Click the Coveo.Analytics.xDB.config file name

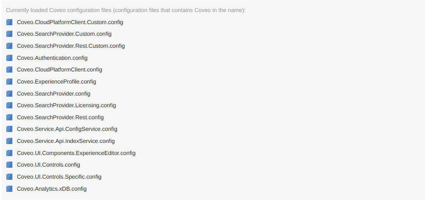click(x=52, y=189)
